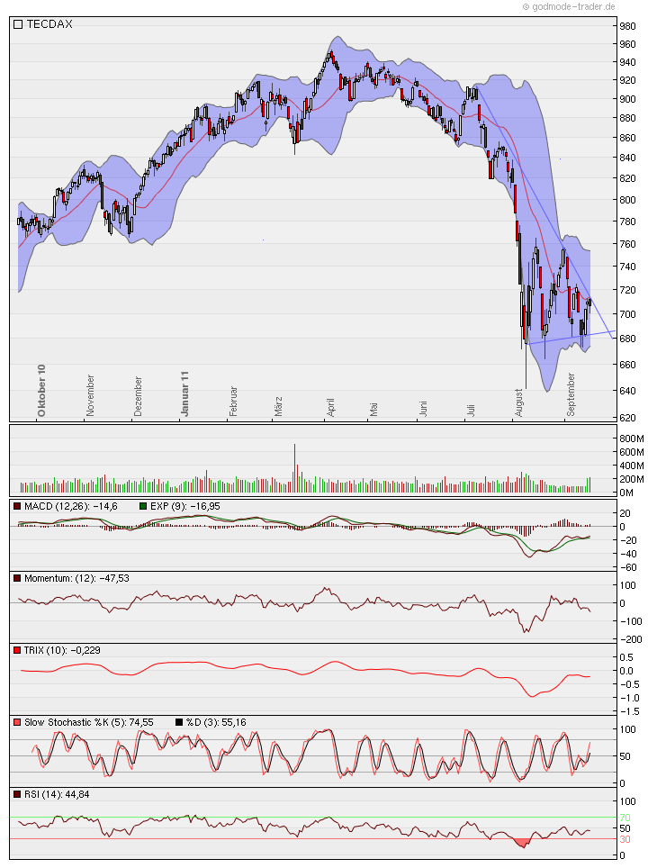Click the Slow Stochastic %K legend swatch
Viewport: 657px width, 868px height.
pos(18,722)
